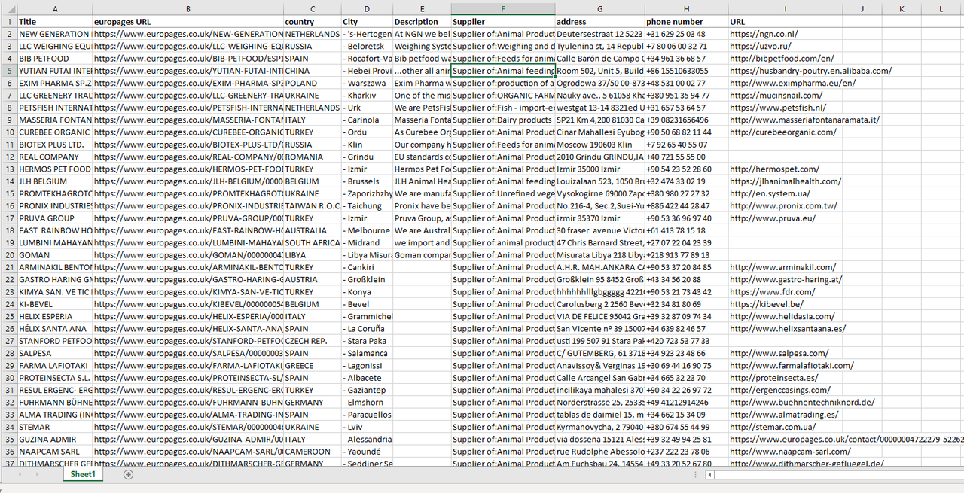Viewport: 964px width, 493px height.
Task: Select phone cell '+49 41212914246'
Action: (686, 402)
